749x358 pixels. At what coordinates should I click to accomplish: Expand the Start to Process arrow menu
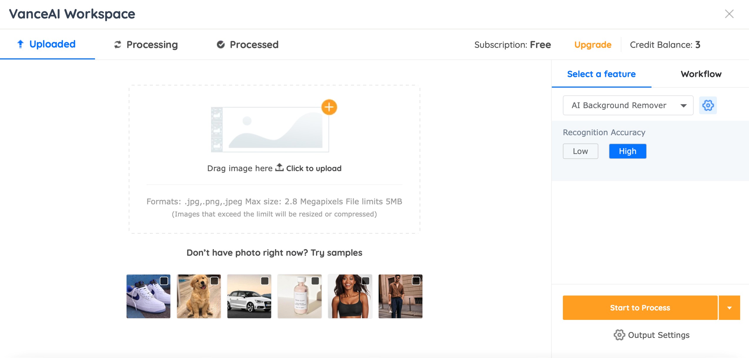tap(729, 308)
